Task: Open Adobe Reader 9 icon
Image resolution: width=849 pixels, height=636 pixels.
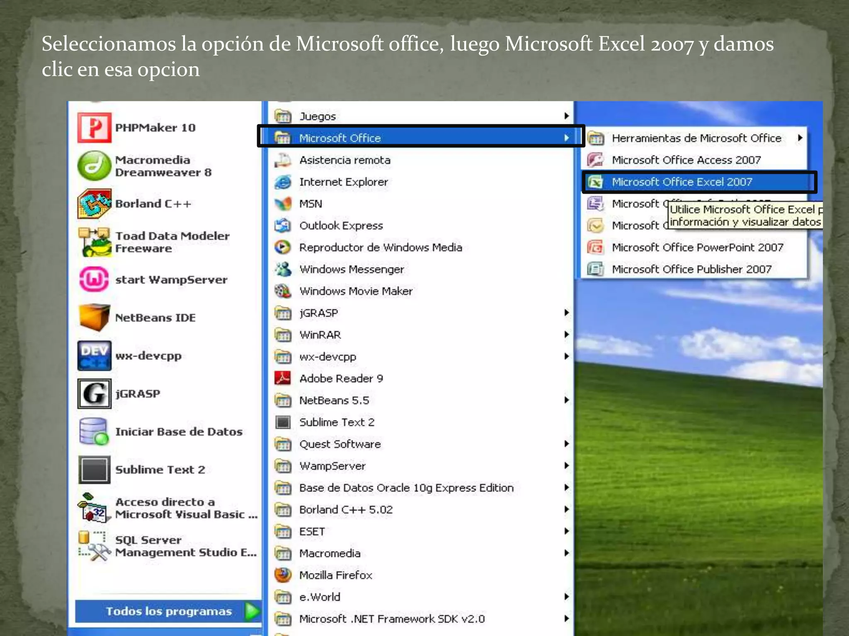Action: pyautogui.click(x=283, y=378)
